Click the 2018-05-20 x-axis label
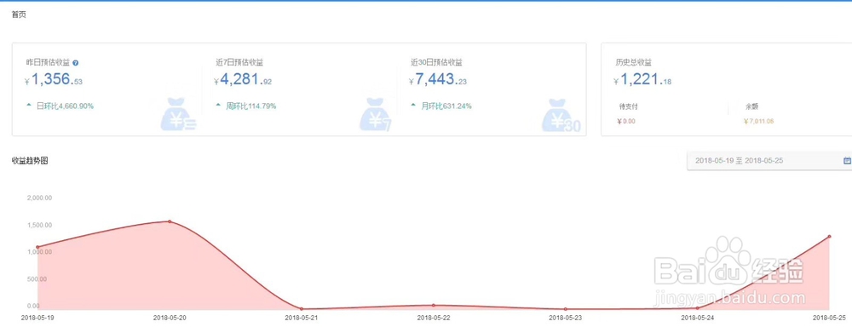Viewport: 852px width, 327px height. (170, 318)
